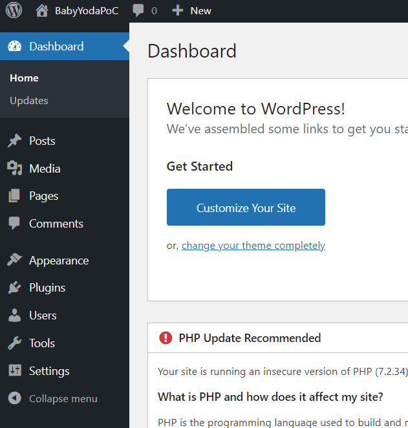Click the Media icon in sidebar
408x428 pixels.
point(14,168)
